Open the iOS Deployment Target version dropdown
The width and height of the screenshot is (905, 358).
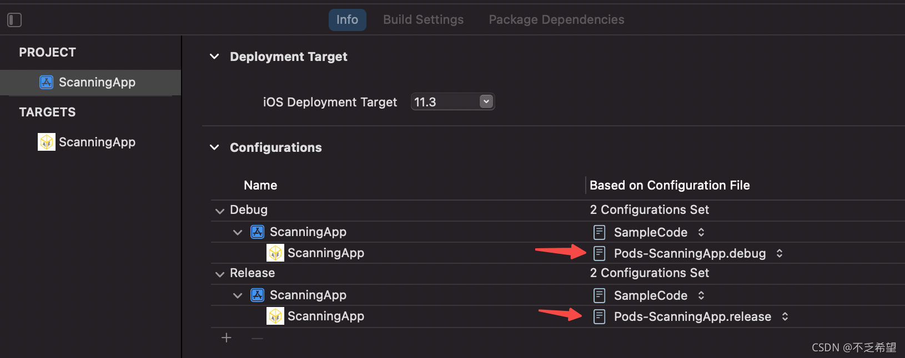coord(486,102)
